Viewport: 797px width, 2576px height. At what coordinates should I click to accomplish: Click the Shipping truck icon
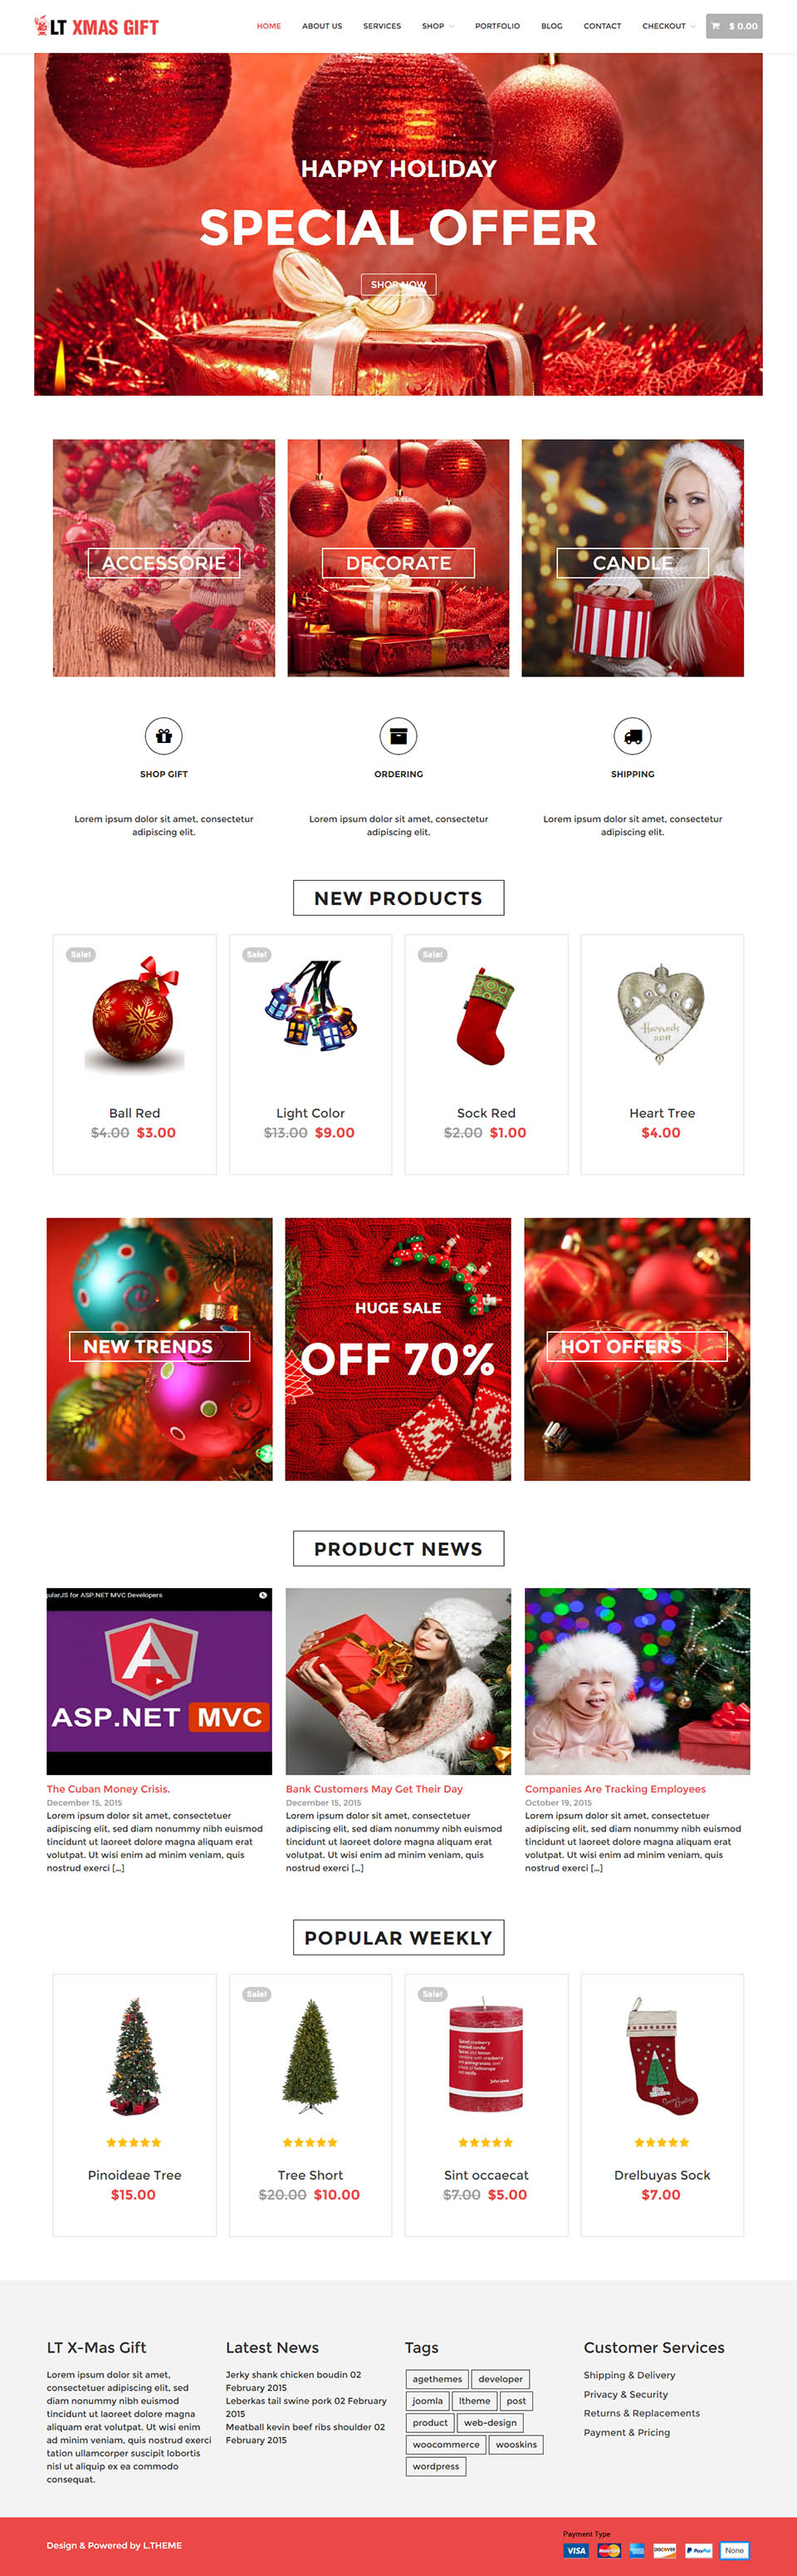point(633,736)
